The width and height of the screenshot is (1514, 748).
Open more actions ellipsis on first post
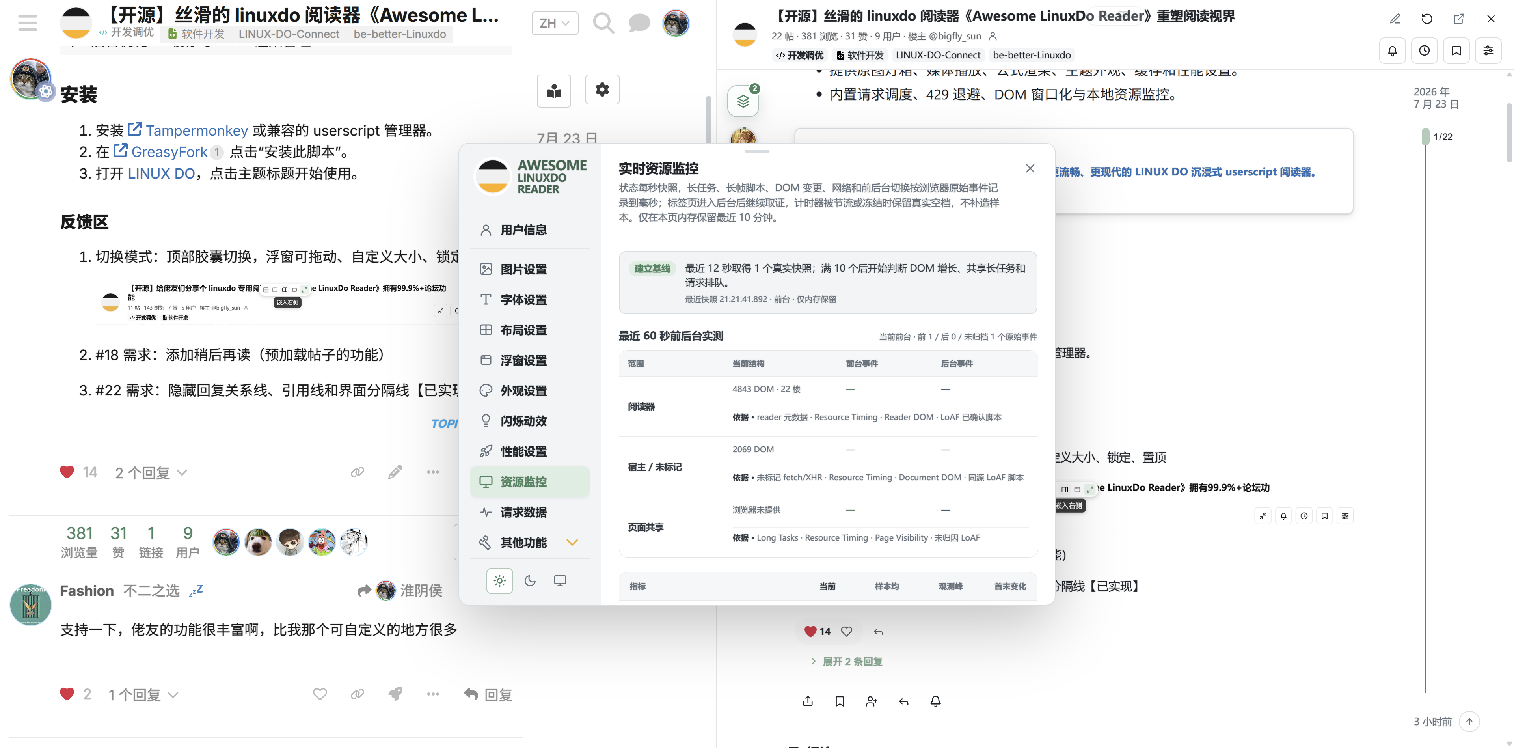[x=433, y=472]
